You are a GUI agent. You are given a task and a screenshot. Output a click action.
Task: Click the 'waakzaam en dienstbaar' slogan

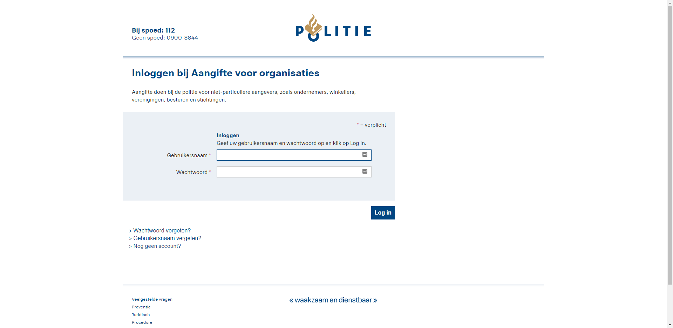(333, 300)
